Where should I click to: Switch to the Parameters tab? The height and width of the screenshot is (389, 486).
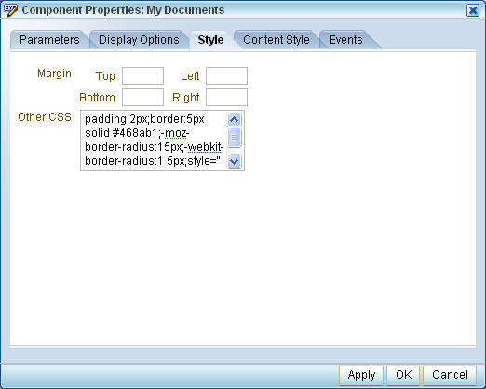(49, 40)
